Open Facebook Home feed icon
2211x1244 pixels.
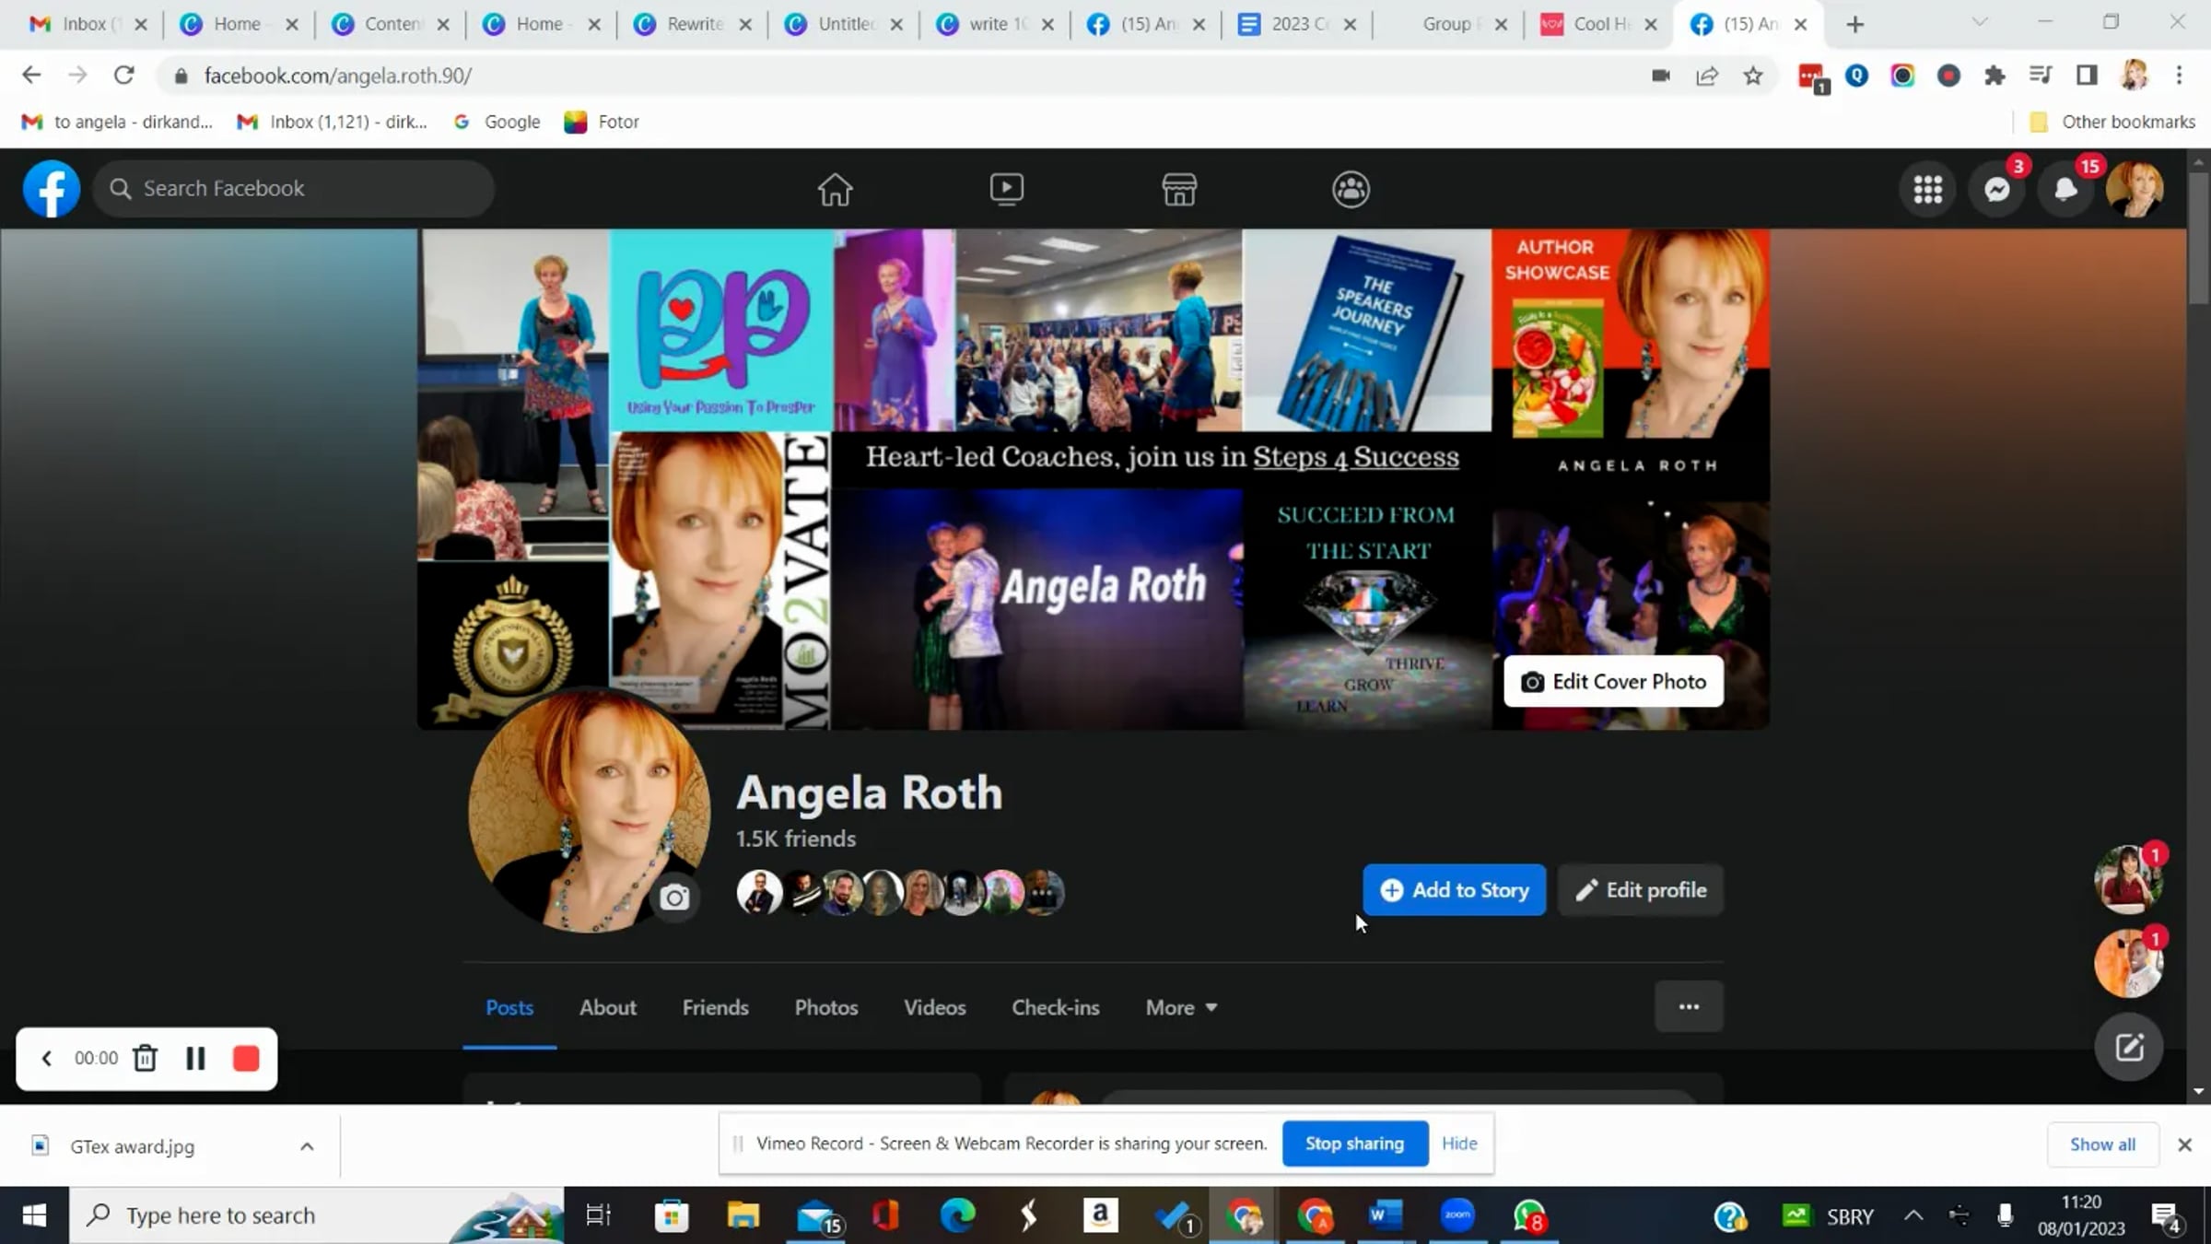(835, 189)
